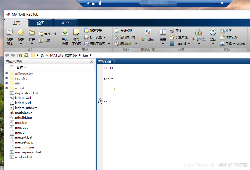Click Run and Time (运行并计时)
250x170 pixels.
[x=125, y=37]
